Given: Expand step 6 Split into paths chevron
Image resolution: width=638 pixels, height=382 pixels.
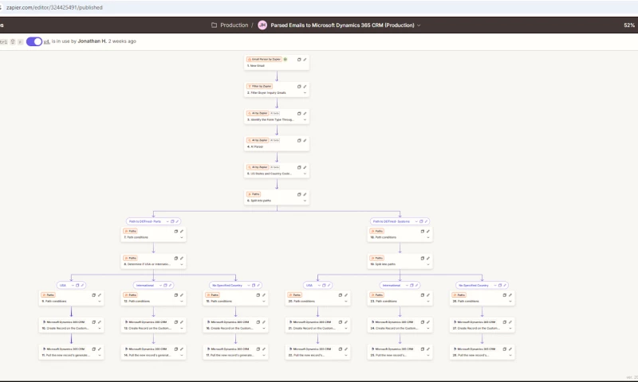Looking at the screenshot, I should [x=305, y=201].
